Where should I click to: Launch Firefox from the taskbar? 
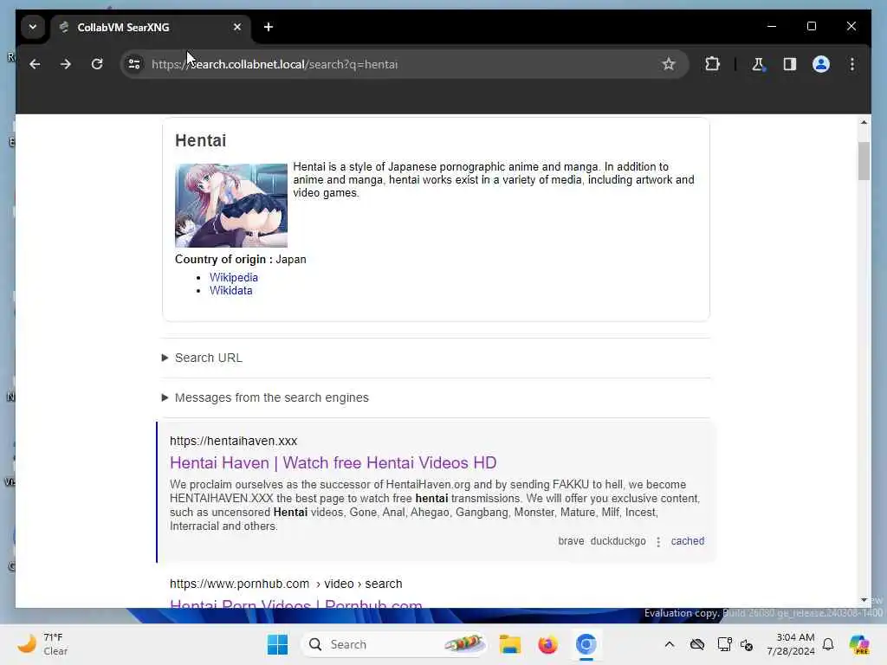(x=547, y=644)
